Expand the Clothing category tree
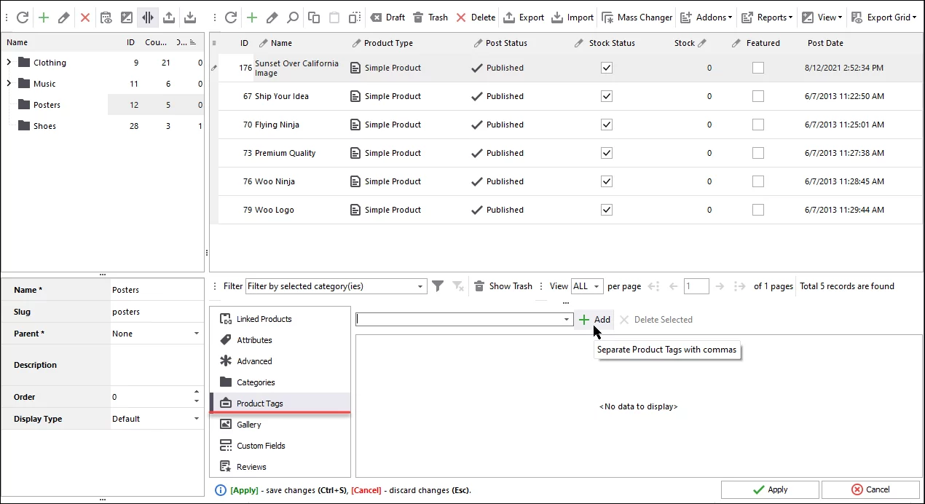Screen dimensions: 925x504 point(9,63)
